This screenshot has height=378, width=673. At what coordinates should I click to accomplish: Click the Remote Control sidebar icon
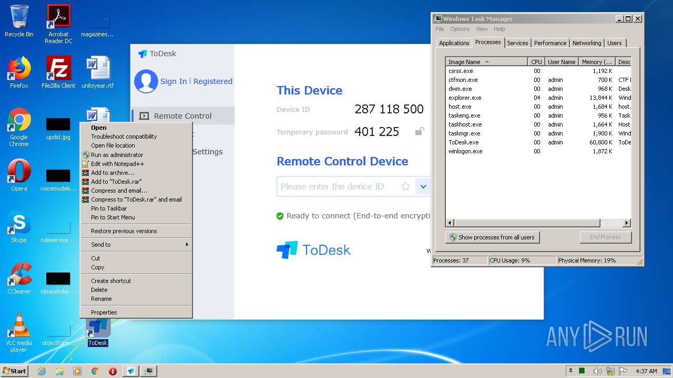144,116
